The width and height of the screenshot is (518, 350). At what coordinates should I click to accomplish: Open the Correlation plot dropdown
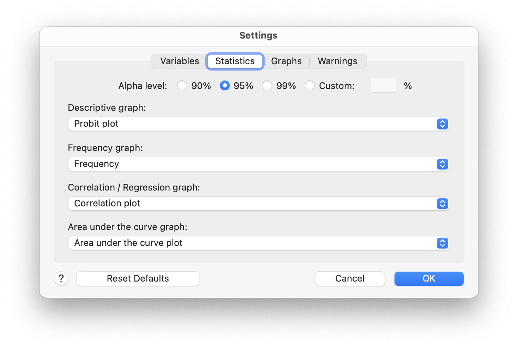pos(254,204)
